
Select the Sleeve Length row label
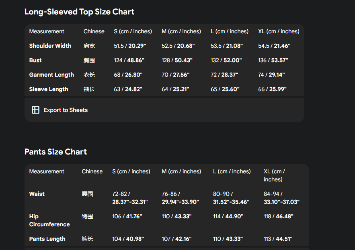pos(49,89)
